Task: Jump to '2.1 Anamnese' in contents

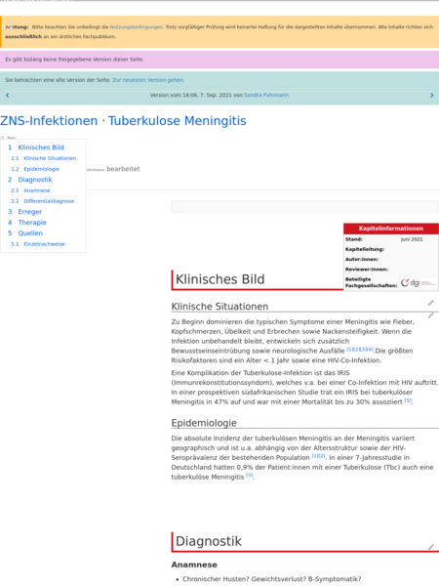Action: pos(30,190)
